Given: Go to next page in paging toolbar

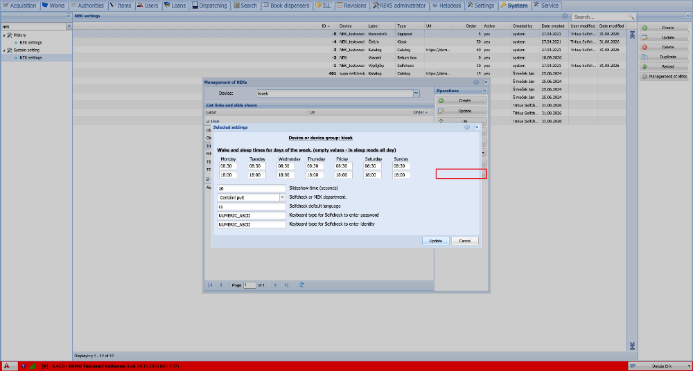Looking at the screenshot, I should coord(275,285).
